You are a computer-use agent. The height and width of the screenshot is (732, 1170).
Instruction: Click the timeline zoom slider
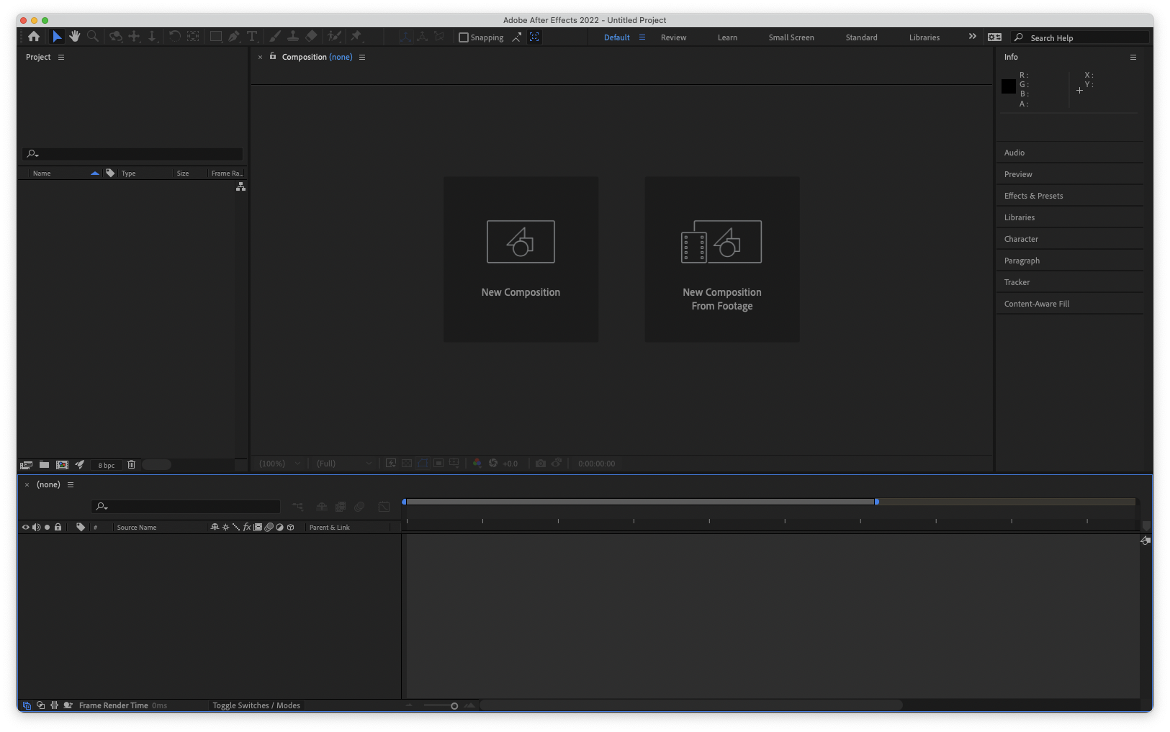(454, 706)
